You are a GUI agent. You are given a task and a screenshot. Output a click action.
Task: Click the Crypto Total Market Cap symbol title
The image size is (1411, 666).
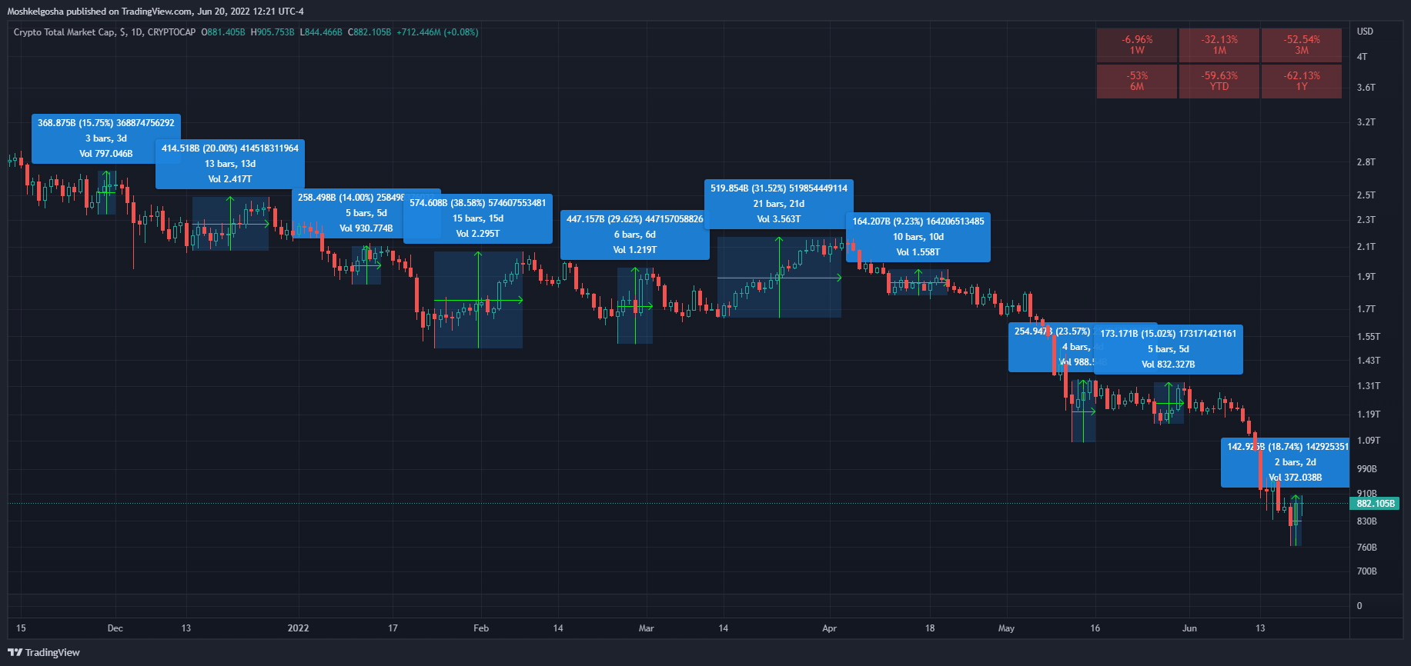pos(105,32)
